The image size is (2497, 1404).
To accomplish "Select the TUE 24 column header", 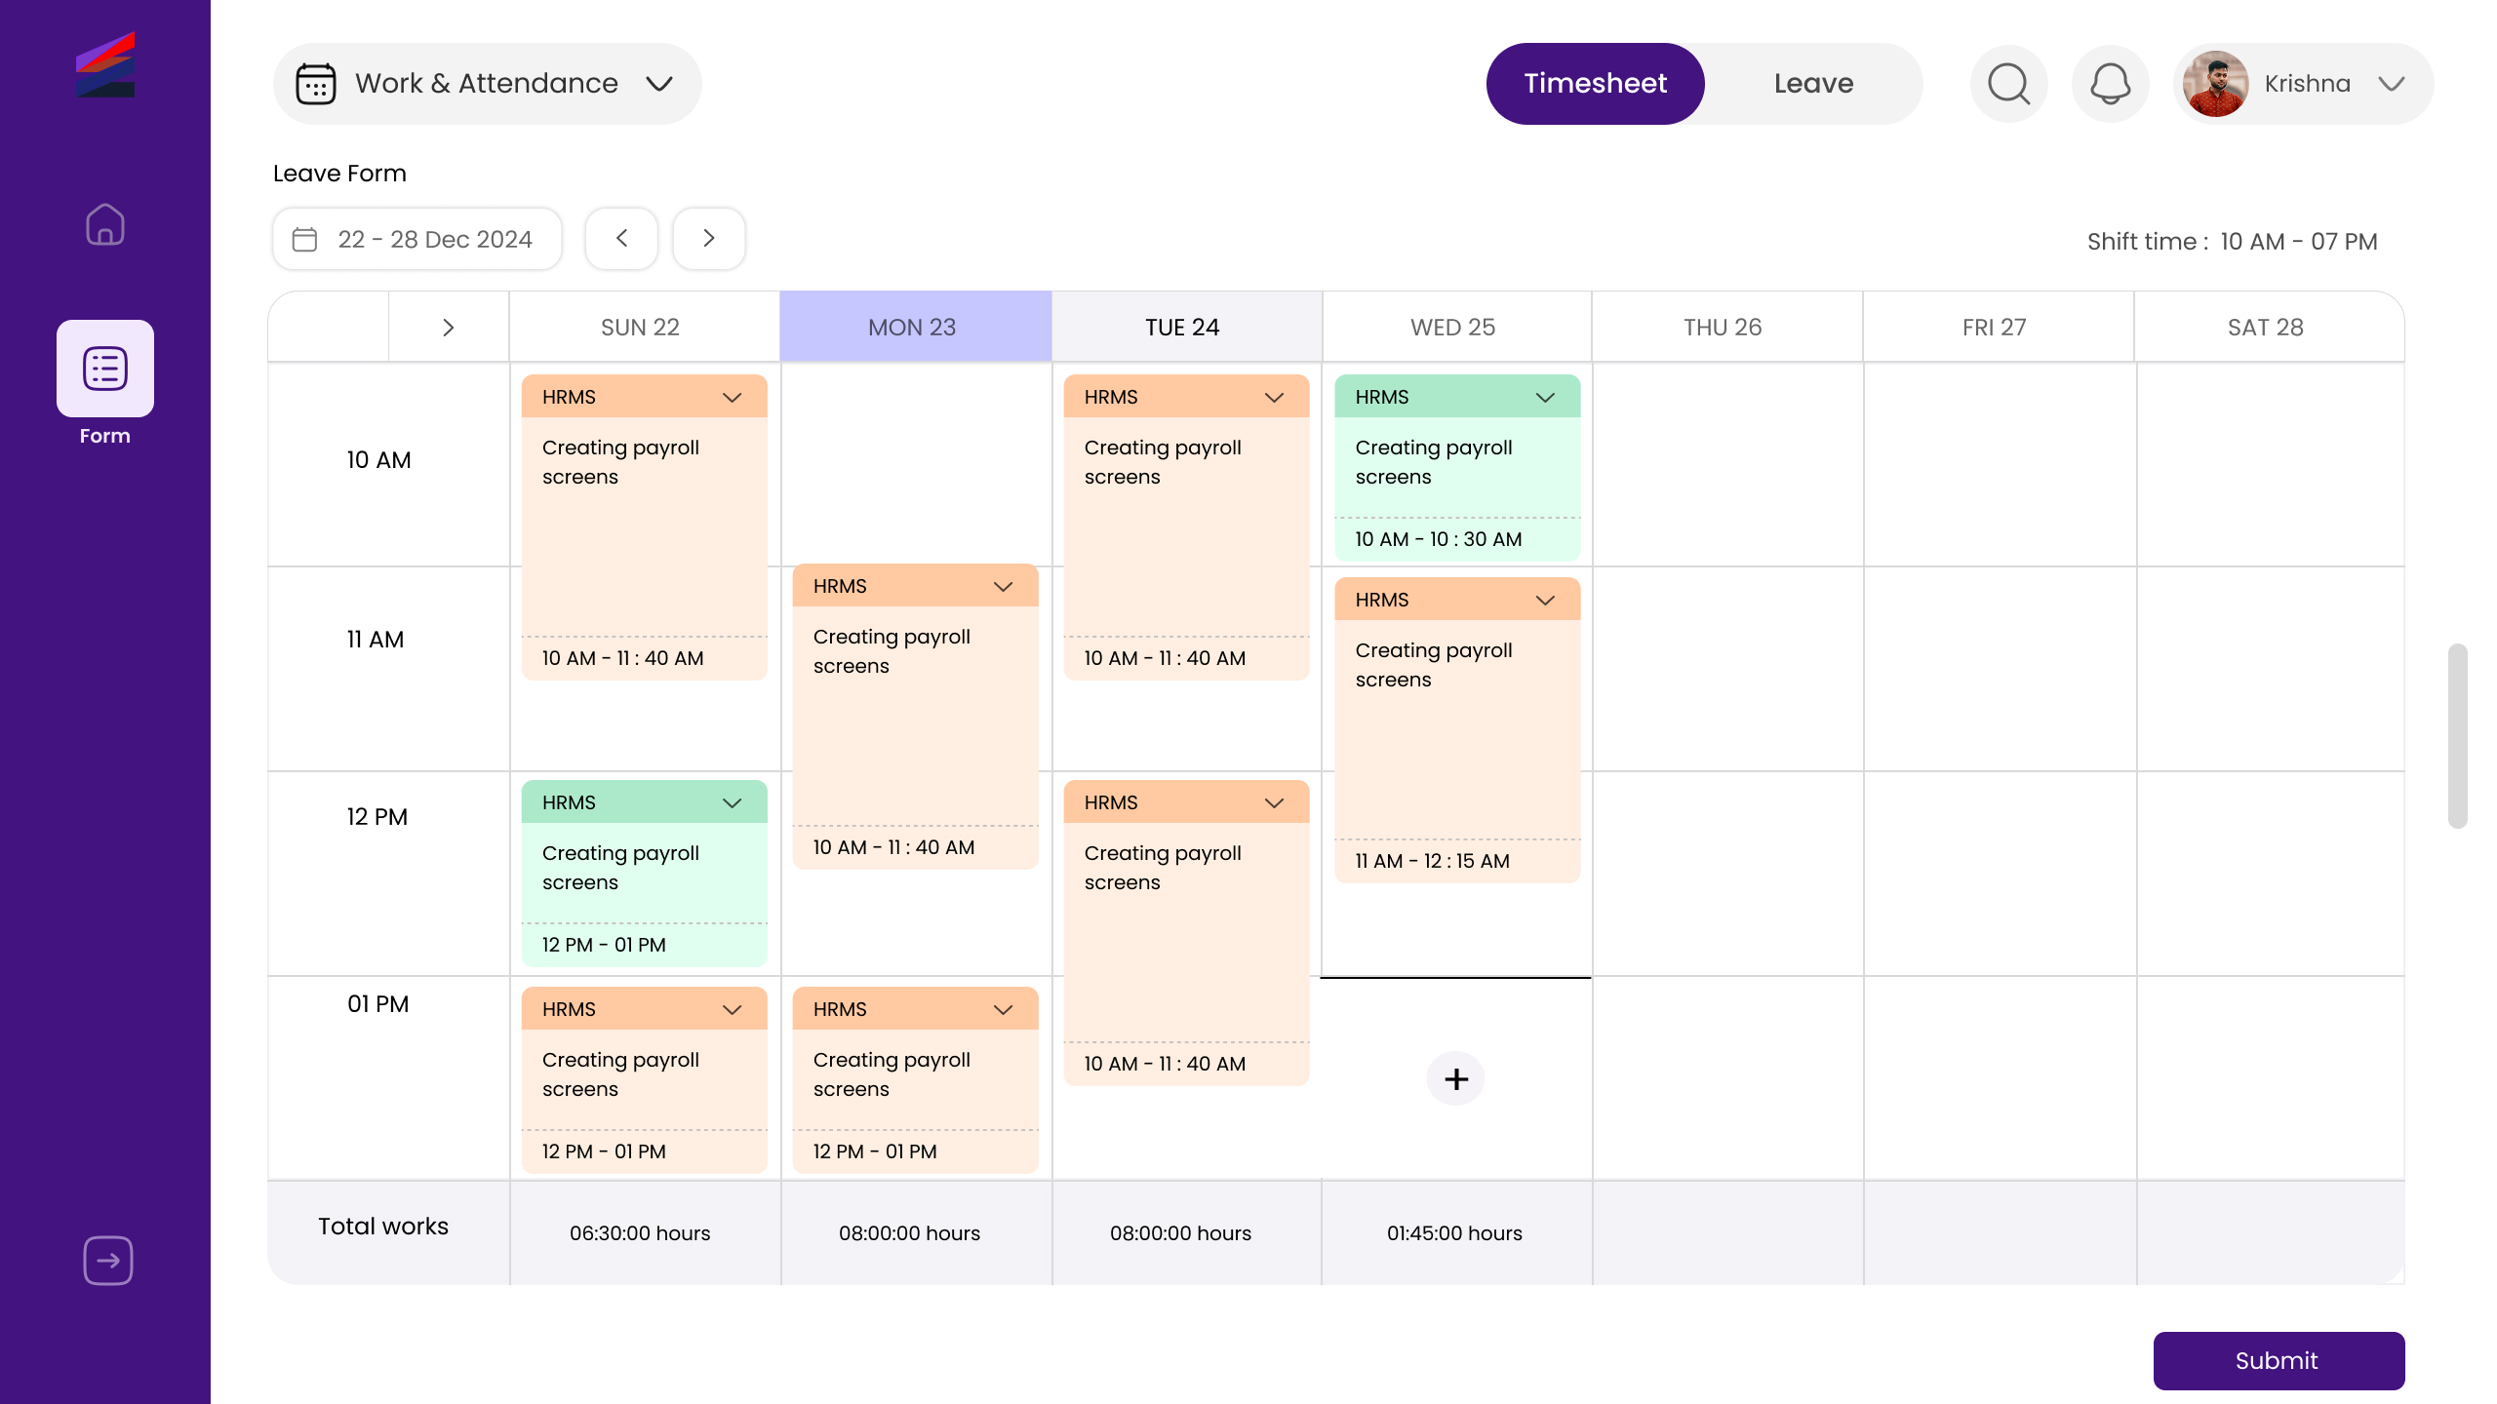I will tap(1183, 328).
